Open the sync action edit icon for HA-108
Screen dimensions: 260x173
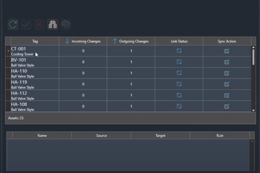[x=227, y=106]
